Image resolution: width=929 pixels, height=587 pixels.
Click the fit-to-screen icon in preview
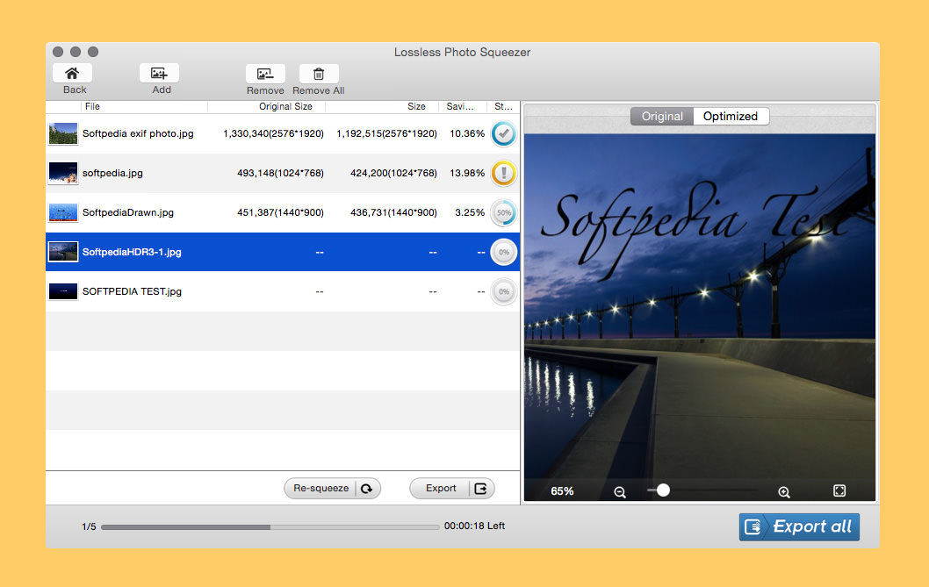839,490
